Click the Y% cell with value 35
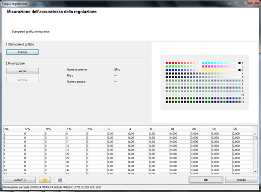The height and width of the screenshot is (192, 261). (76, 166)
